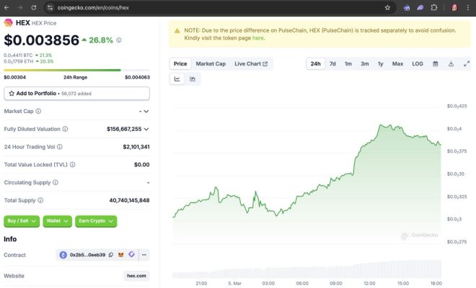Viewport: 476px width, 288px height.
Task: Download chart data icon
Action: point(451,63)
